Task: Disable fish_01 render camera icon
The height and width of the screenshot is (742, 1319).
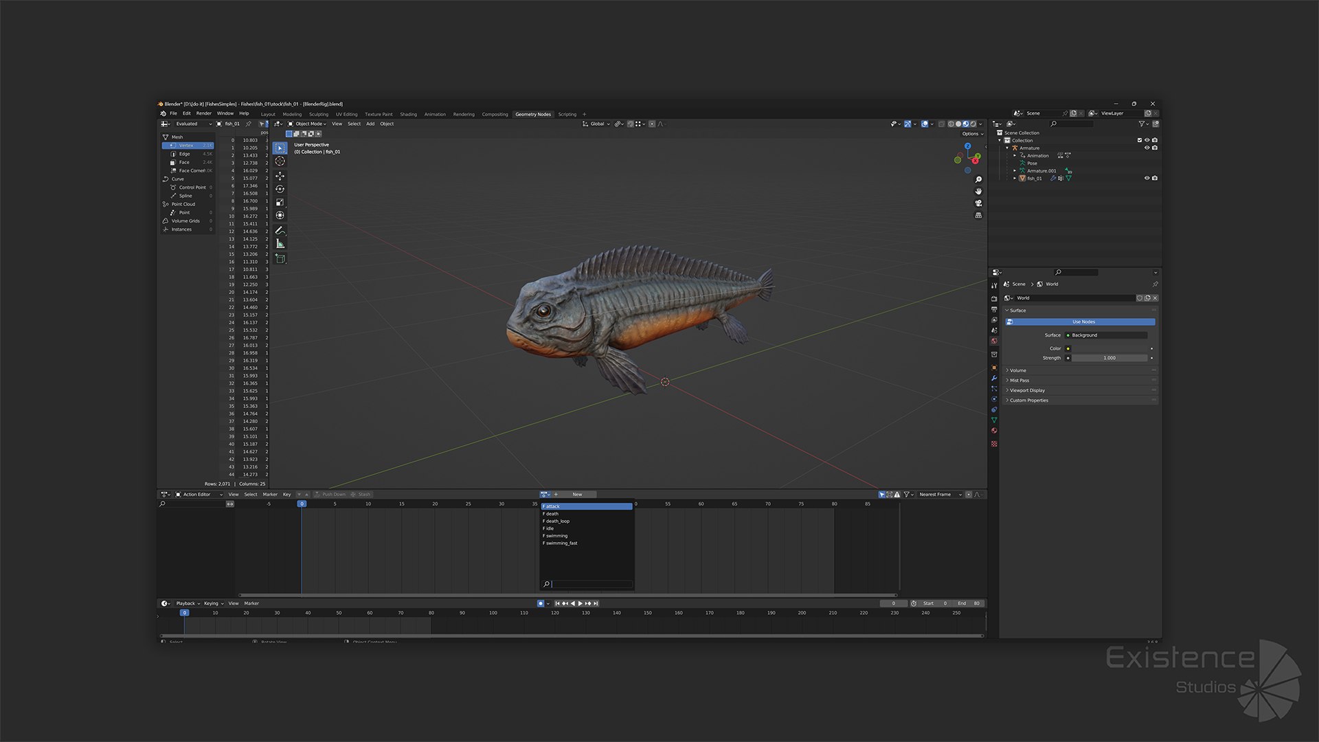Action: (x=1155, y=178)
